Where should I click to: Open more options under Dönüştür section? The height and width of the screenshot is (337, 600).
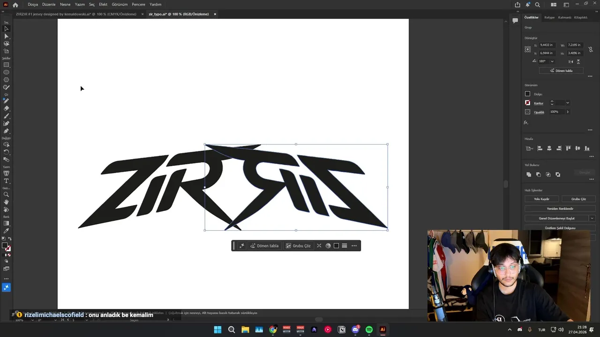(590, 76)
